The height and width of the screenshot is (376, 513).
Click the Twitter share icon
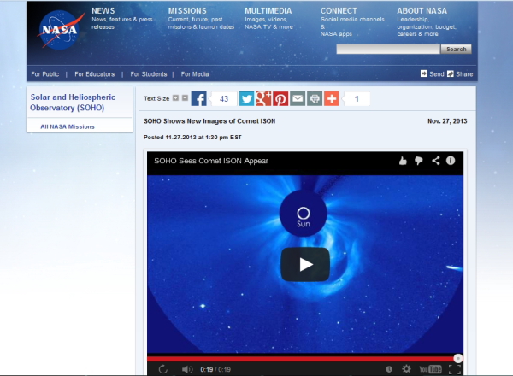tap(246, 99)
